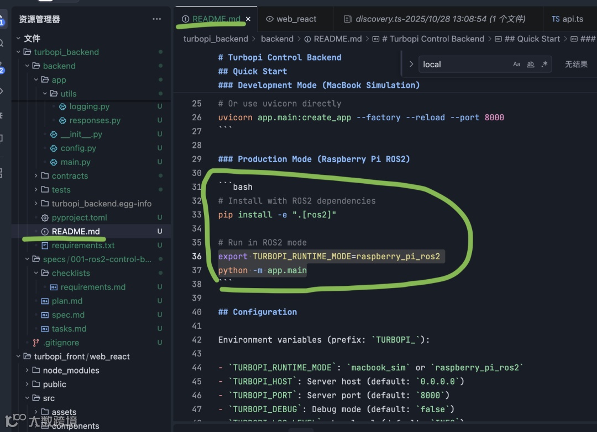Open requirements.md in checklists
This screenshot has height=432, width=597.
[x=93, y=287]
